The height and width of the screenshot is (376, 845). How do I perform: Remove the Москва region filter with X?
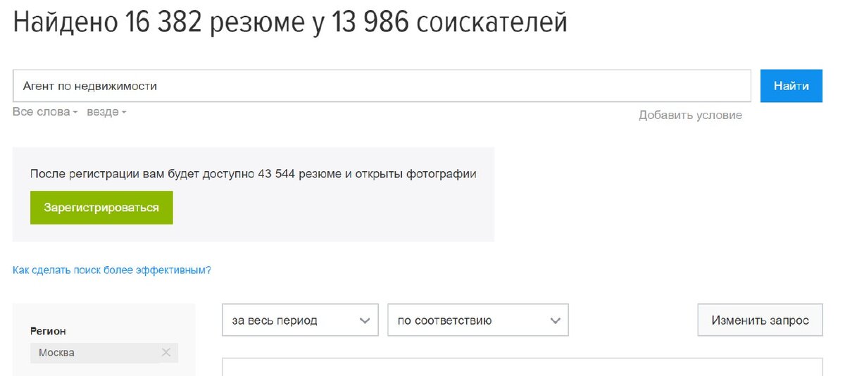click(166, 353)
